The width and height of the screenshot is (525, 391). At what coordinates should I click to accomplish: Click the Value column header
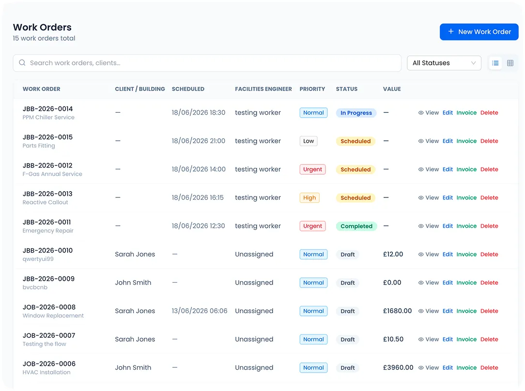[x=392, y=89]
